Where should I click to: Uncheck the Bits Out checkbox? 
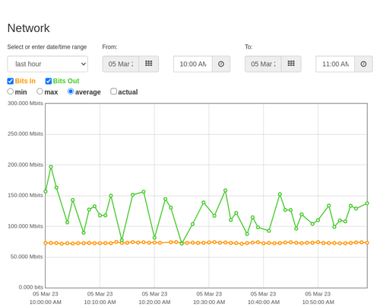coord(49,81)
